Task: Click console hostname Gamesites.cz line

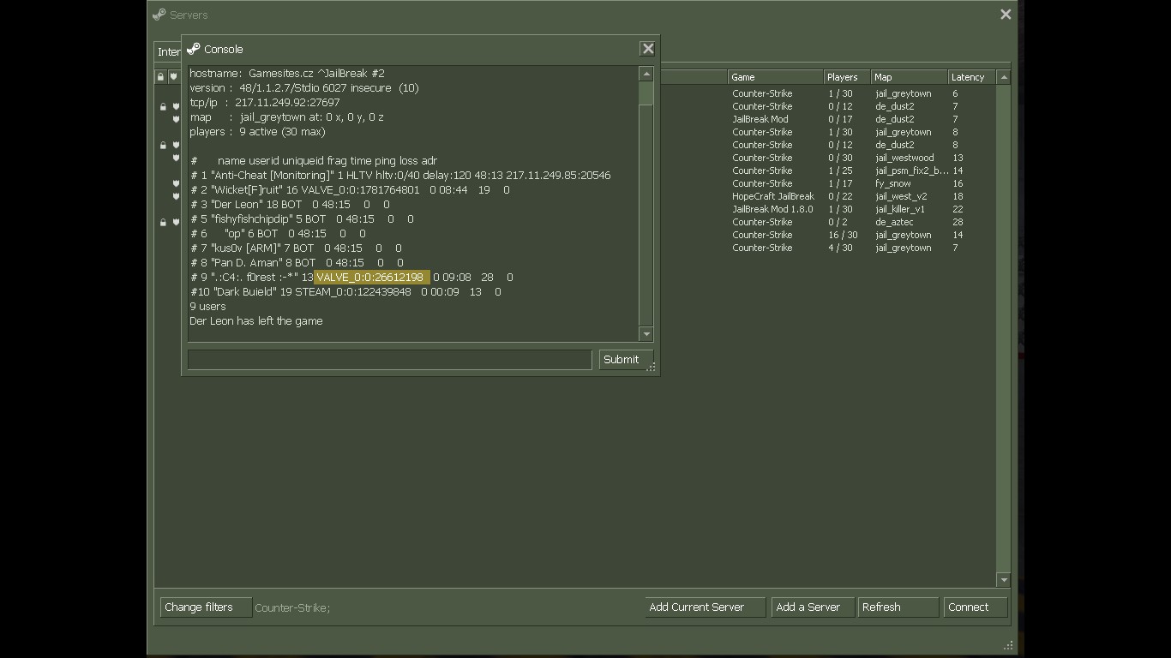Action: point(287,74)
